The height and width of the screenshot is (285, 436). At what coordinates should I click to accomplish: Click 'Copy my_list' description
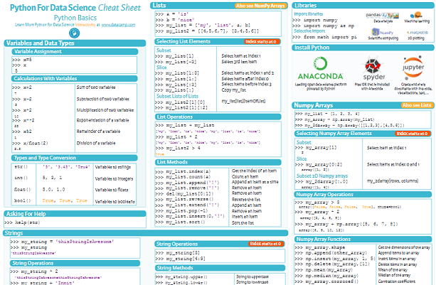point(234,90)
